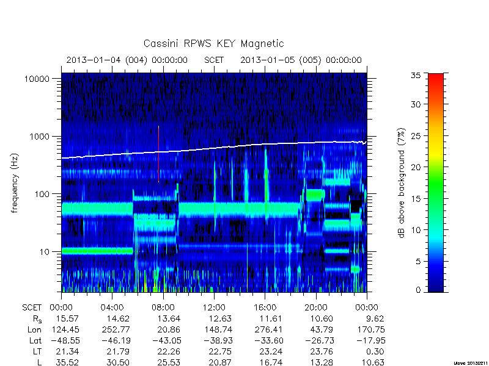Screen dimensions: 489x366
Task: Click the '10000' frequency tick label
Action: coord(37,79)
